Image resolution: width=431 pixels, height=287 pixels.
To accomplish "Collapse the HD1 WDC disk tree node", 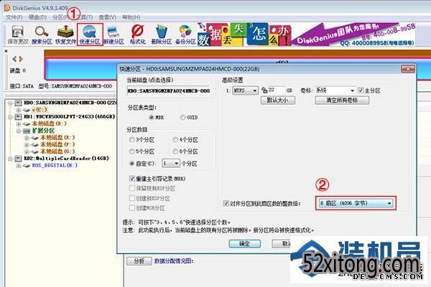I will pyautogui.click(x=10, y=117).
